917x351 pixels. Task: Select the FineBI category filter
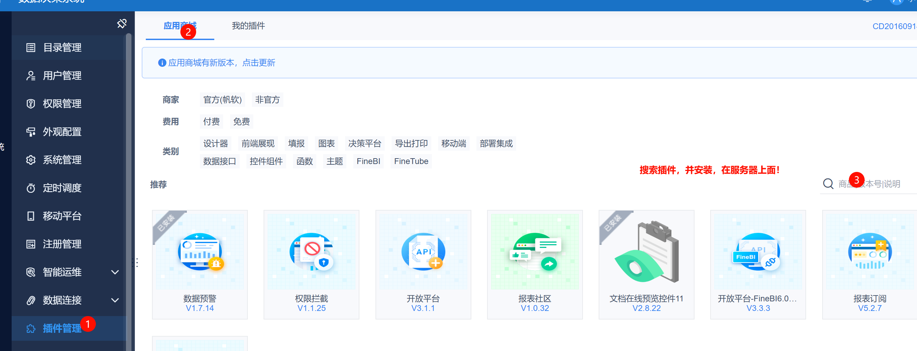click(368, 162)
